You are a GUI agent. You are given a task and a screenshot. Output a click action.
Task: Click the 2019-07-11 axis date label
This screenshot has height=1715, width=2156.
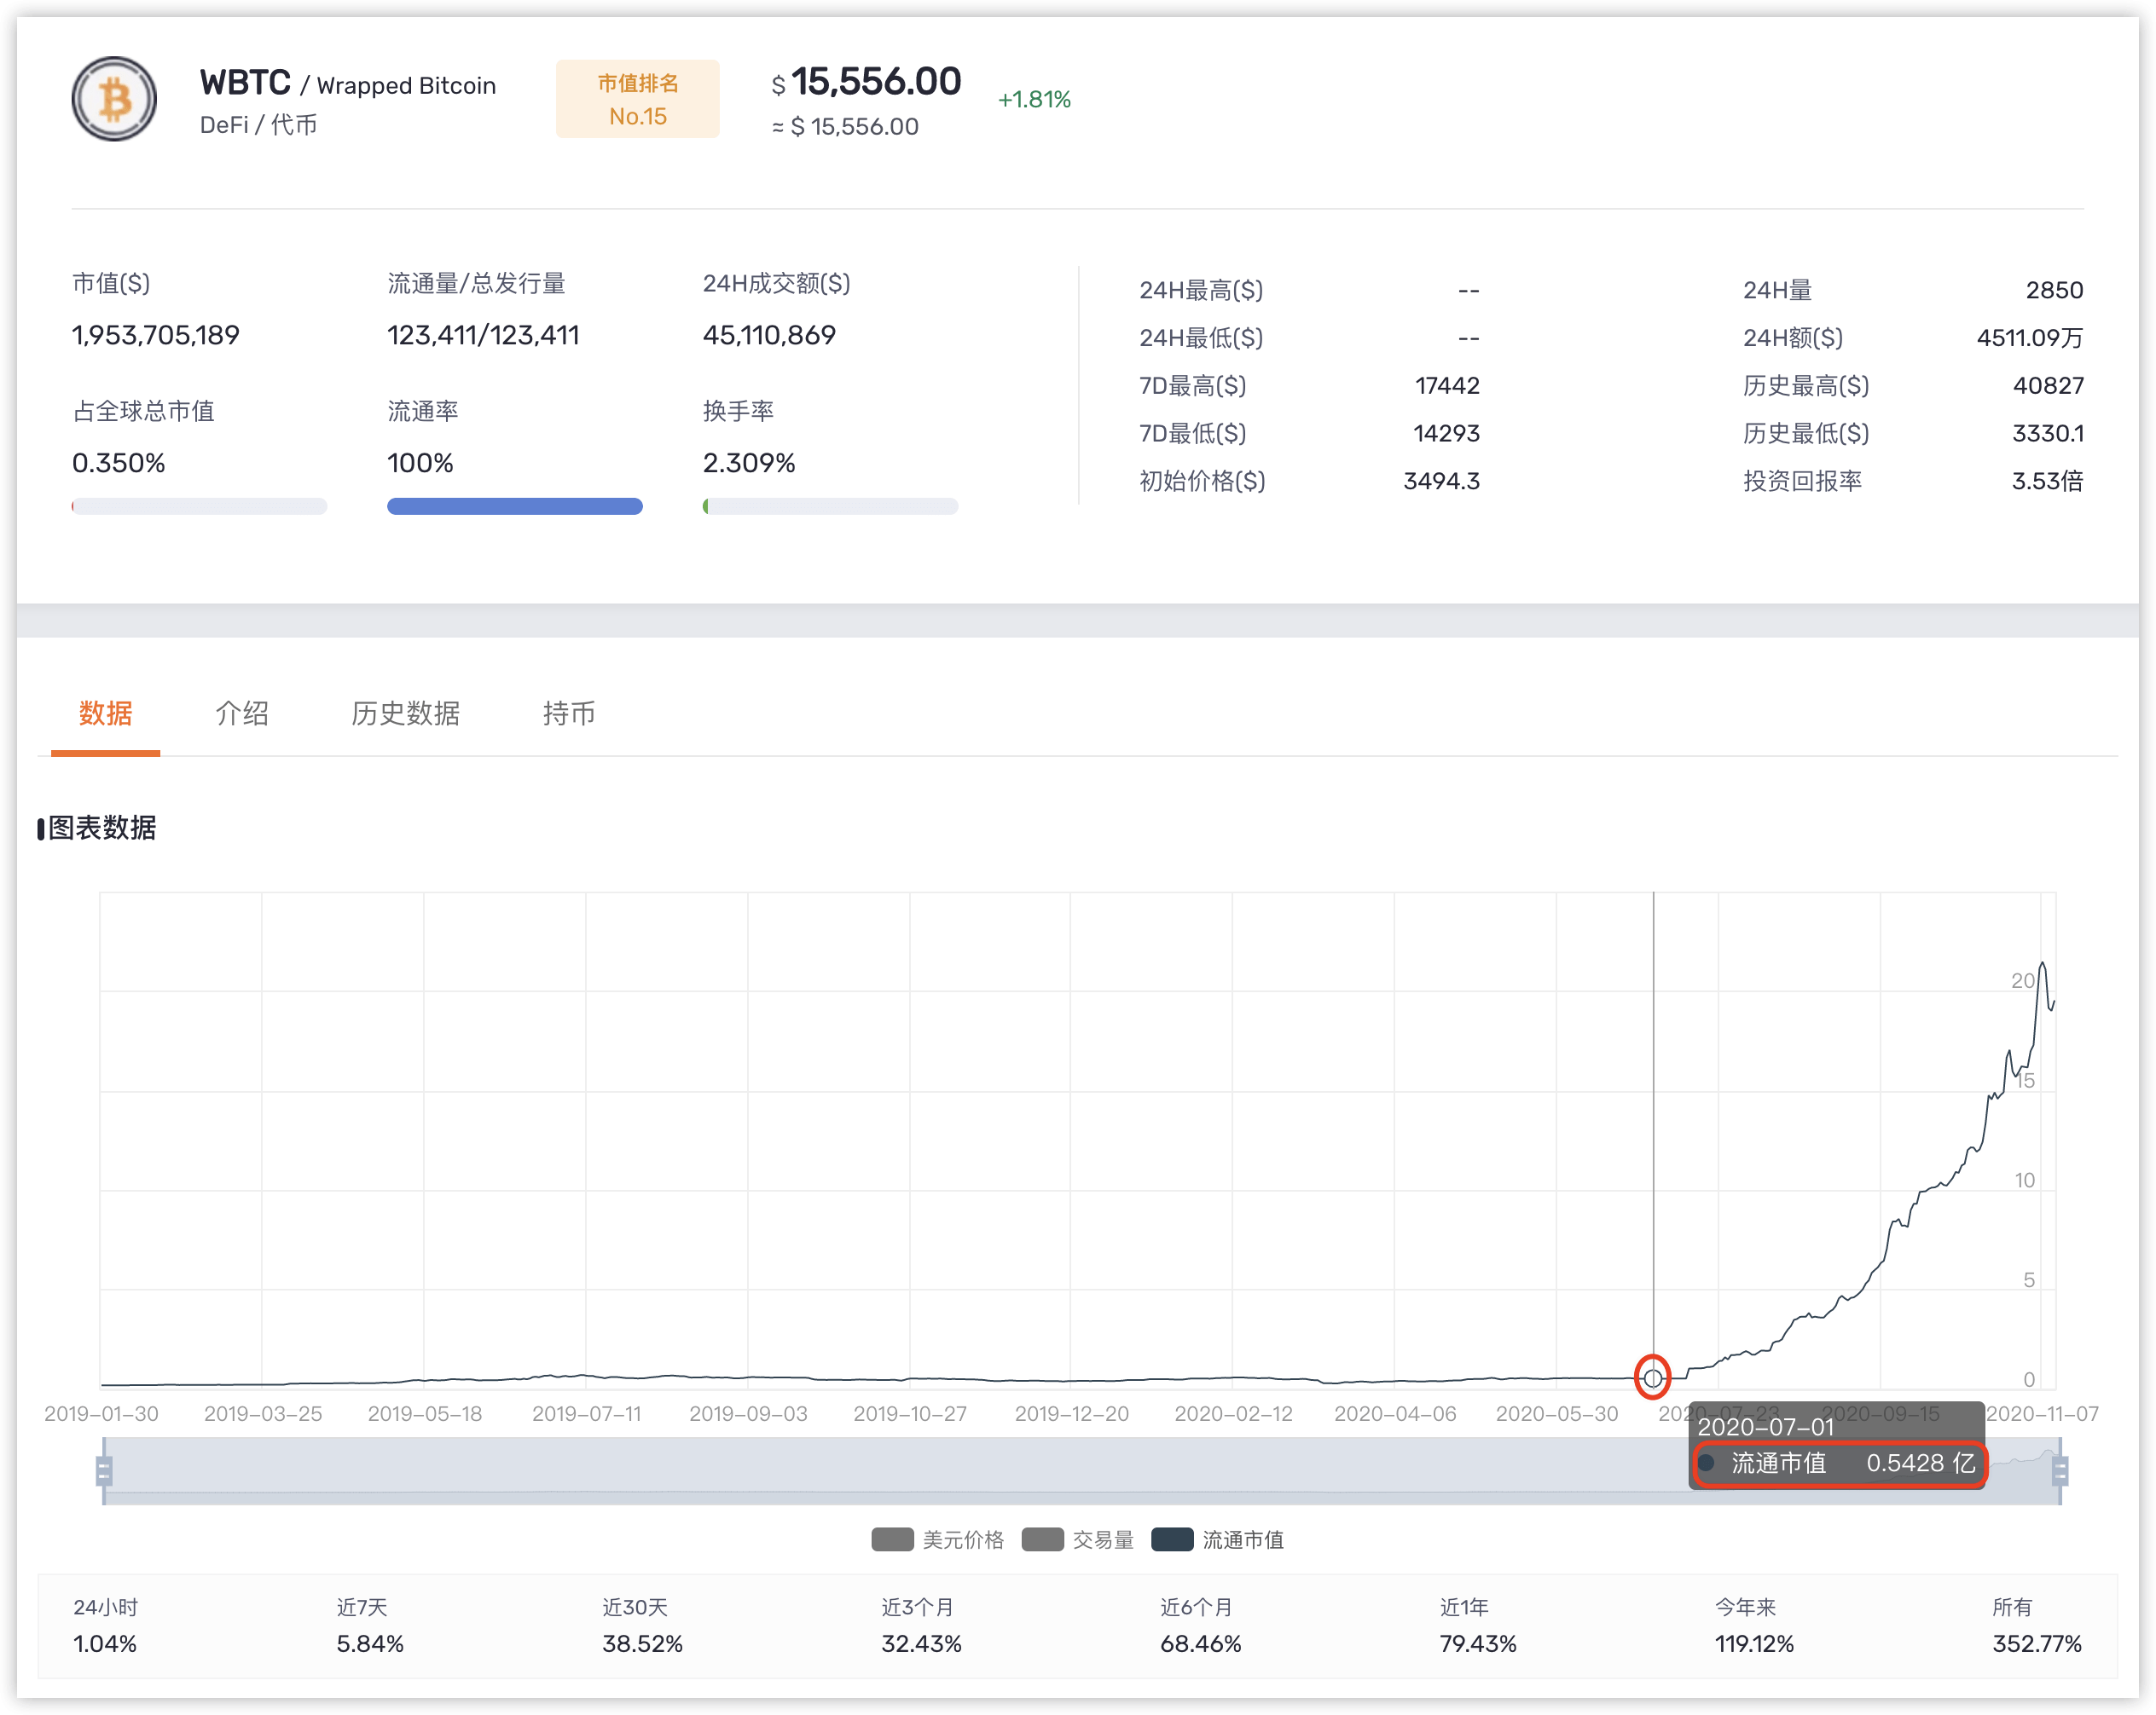[586, 1413]
